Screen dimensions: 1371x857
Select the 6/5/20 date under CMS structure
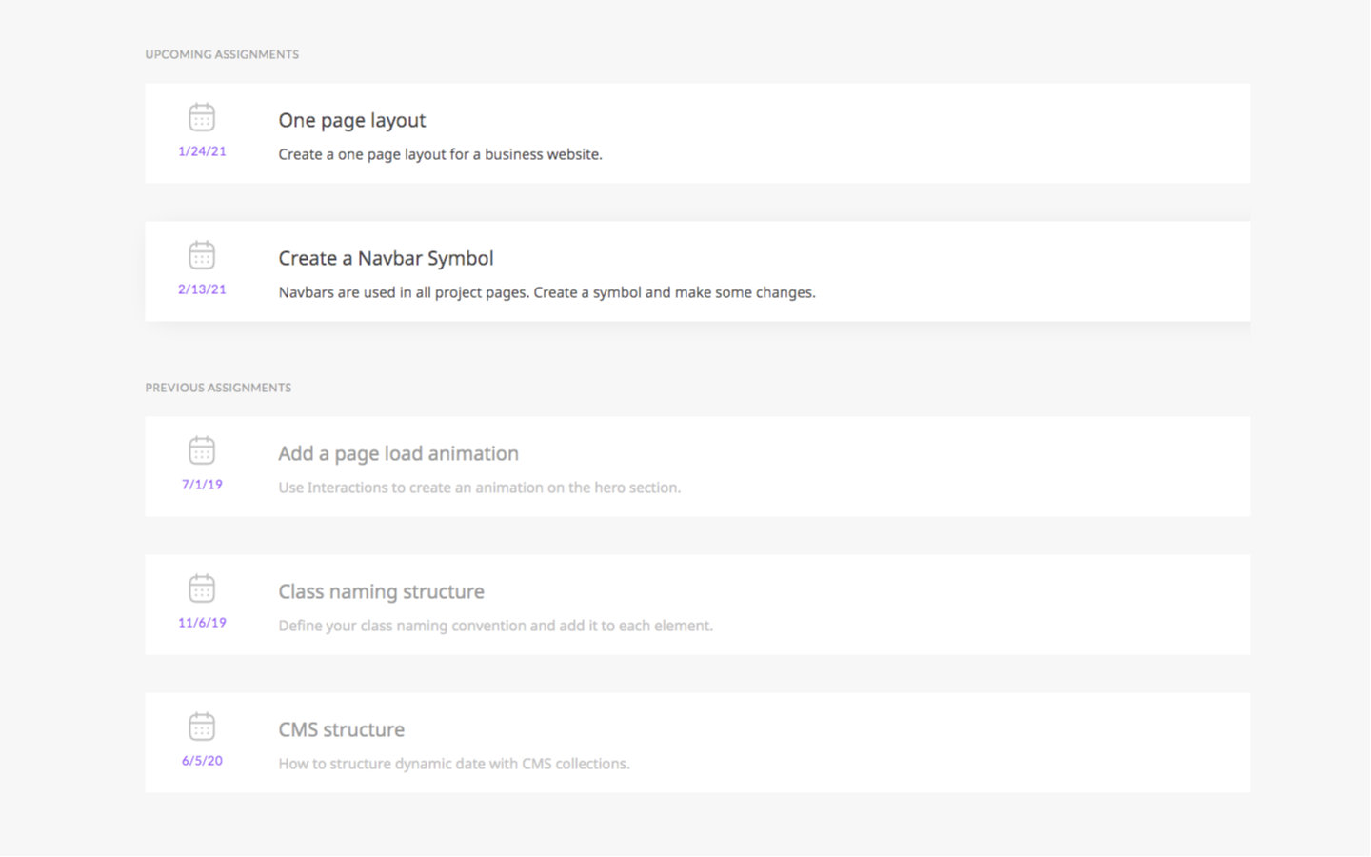point(201,760)
